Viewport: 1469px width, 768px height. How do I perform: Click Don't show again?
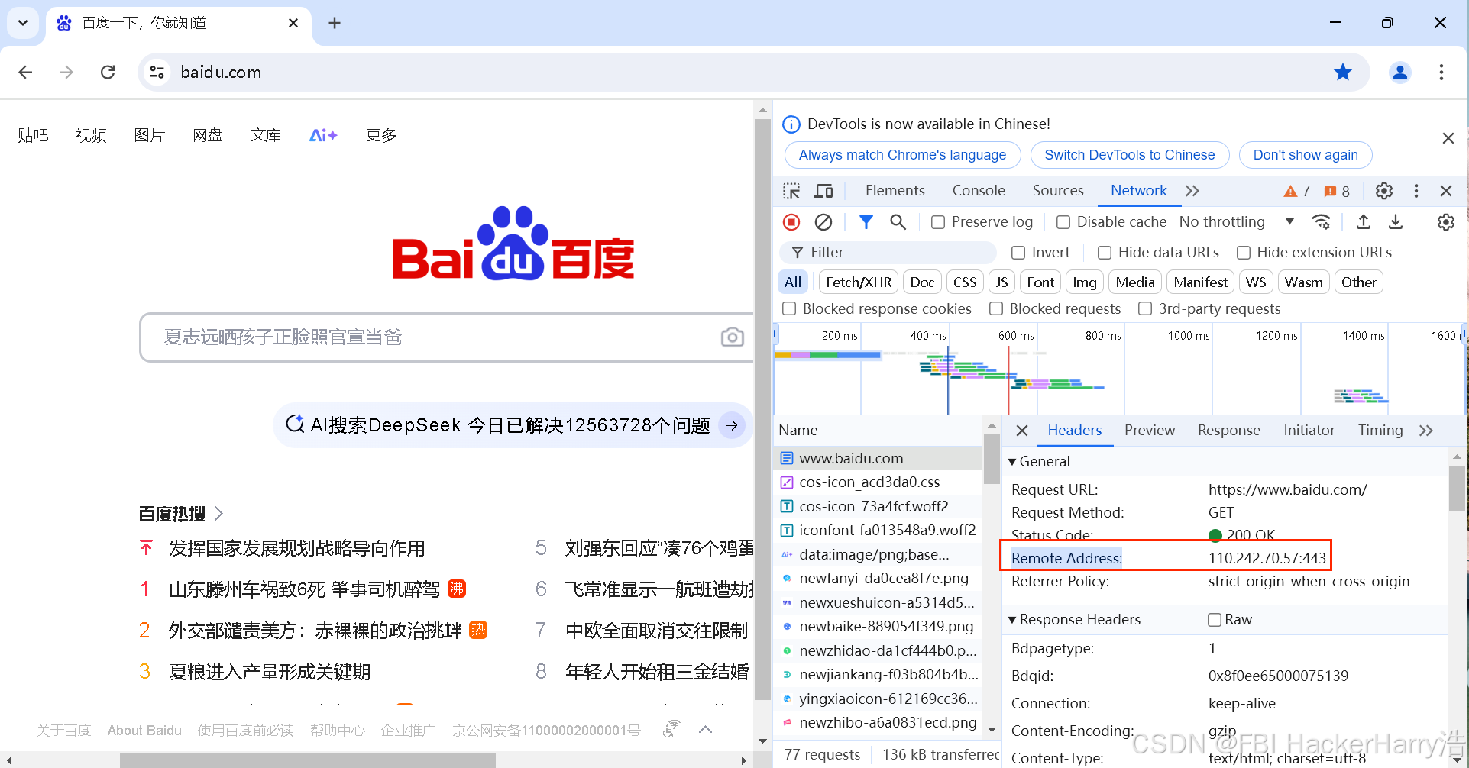(x=1306, y=155)
